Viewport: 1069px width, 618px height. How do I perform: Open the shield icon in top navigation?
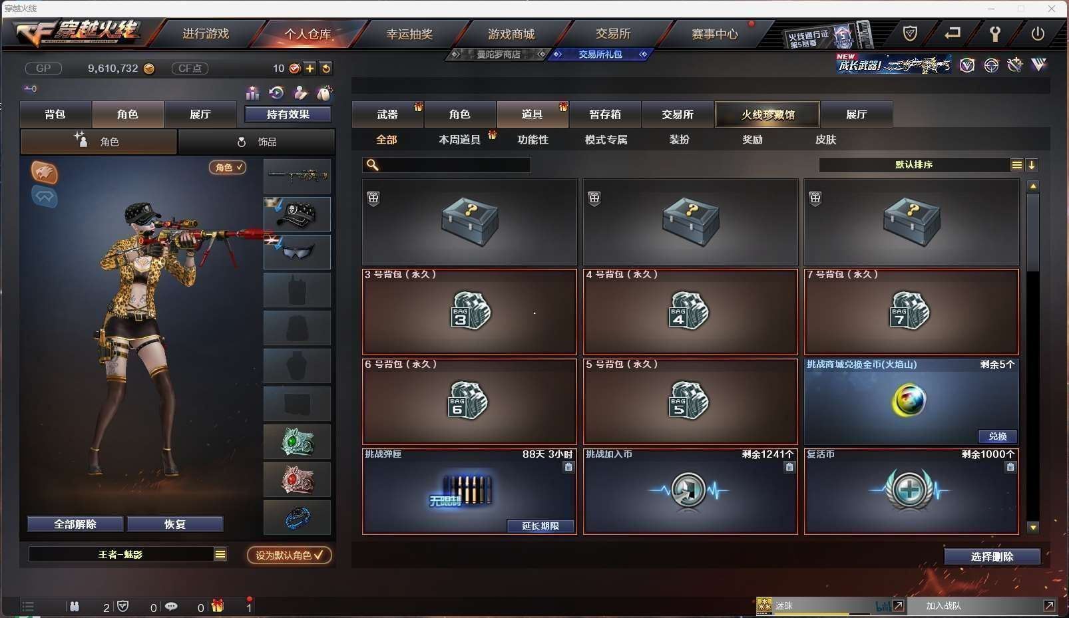pyautogui.click(x=910, y=33)
